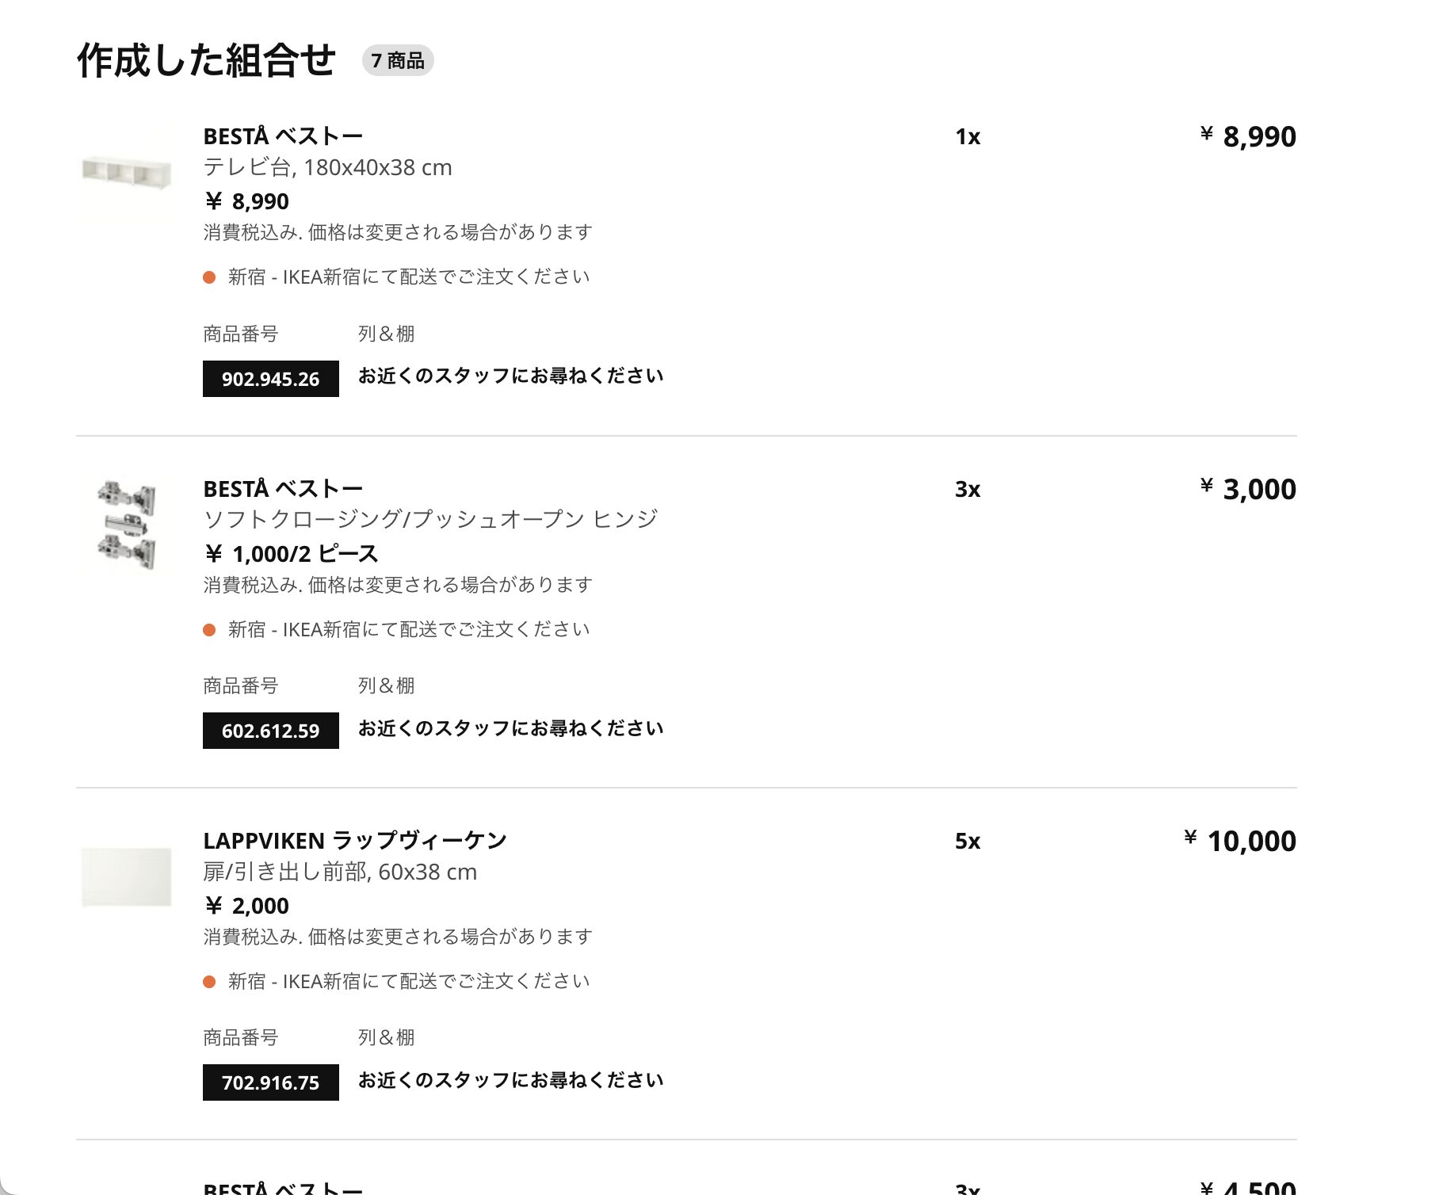The image size is (1439, 1195).
Task: Click the ¥ 10,000 total price
Action: 1240,841
